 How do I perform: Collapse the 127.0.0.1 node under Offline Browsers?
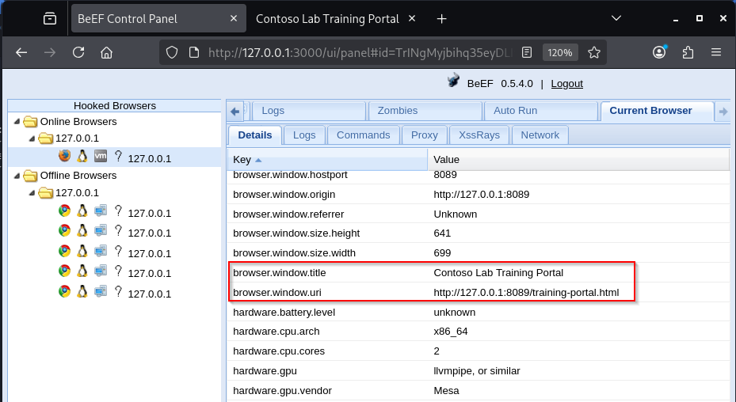(x=32, y=193)
